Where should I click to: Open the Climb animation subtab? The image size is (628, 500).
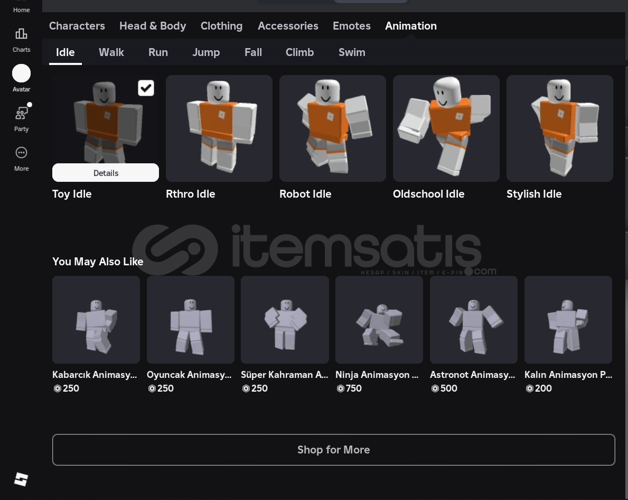(x=299, y=52)
